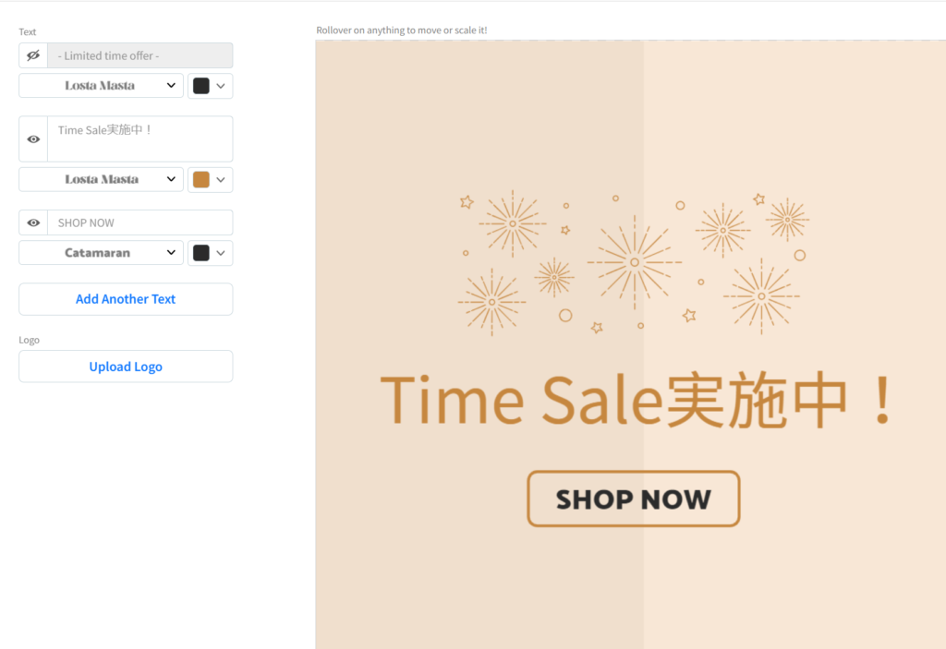Viewport: 946px width, 649px height.
Task: Show the hidden 'Limited time offer' text
Action: [33, 55]
